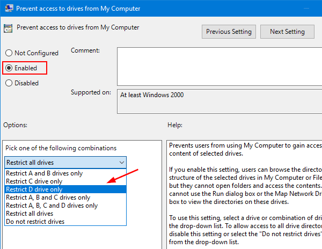Image resolution: width=322 pixels, height=249 pixels.
Task: Set the policy to Disabled
Action: (8, 83)
